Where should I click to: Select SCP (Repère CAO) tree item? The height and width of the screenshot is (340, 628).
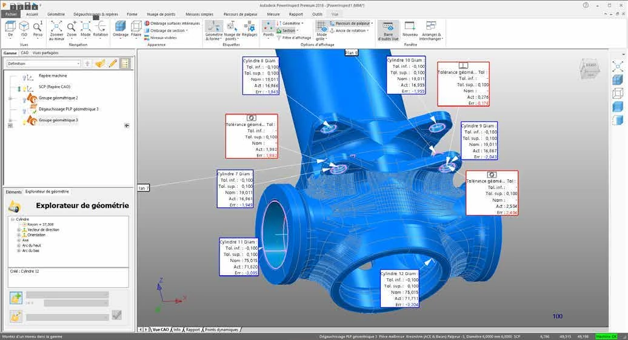(54, 87)
